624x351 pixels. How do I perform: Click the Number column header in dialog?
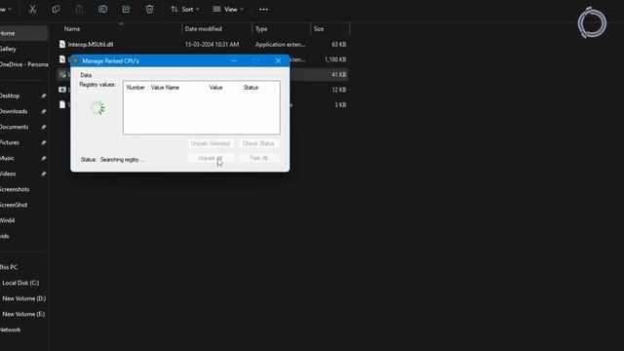[x=136, y=88]
